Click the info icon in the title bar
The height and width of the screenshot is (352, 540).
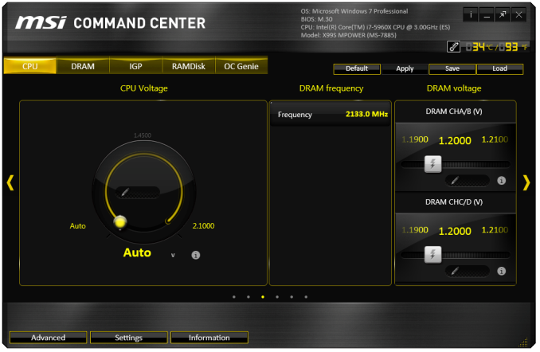click(x=471, y=15)
